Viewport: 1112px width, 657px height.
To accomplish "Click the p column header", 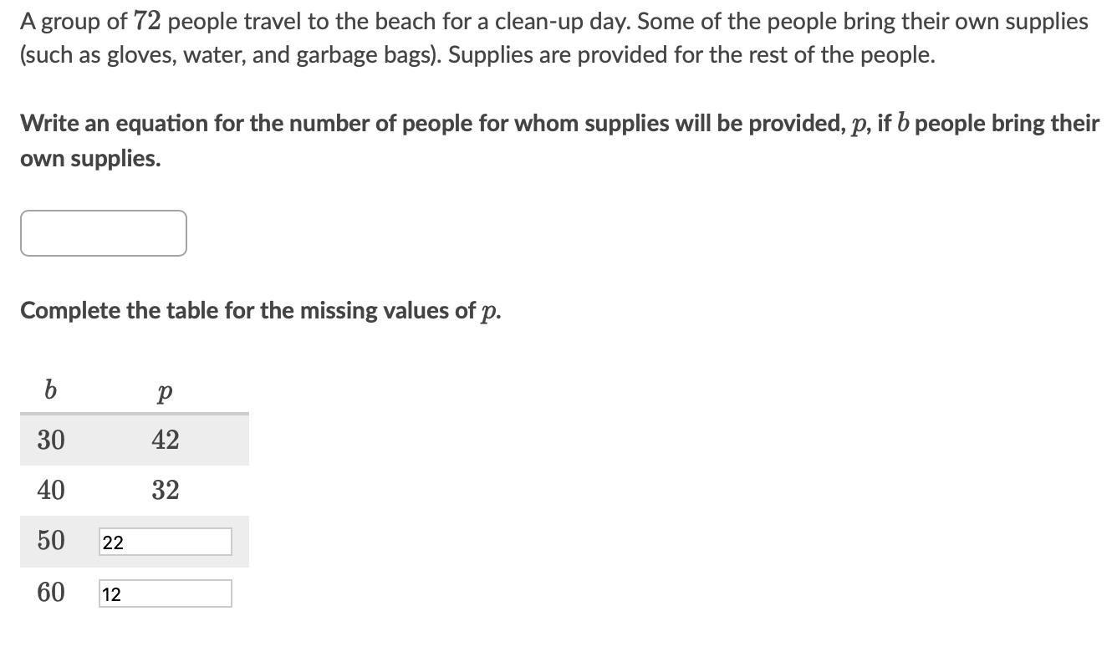I will [165, 393].
